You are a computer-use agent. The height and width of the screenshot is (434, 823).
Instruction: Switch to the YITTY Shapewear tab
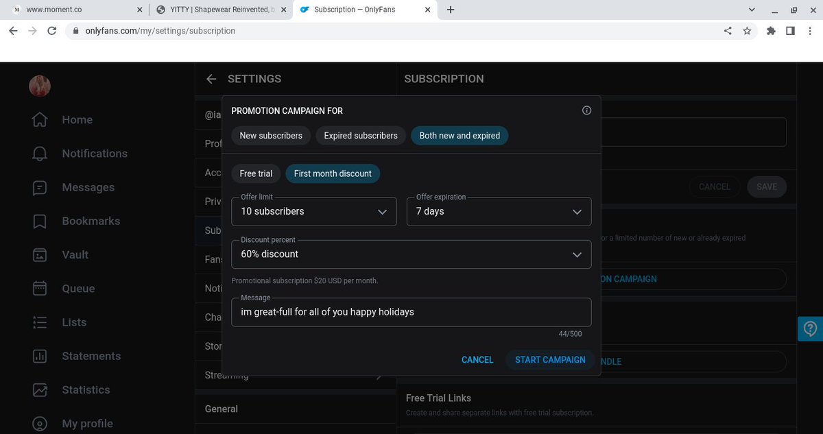(x=221, y=10)
